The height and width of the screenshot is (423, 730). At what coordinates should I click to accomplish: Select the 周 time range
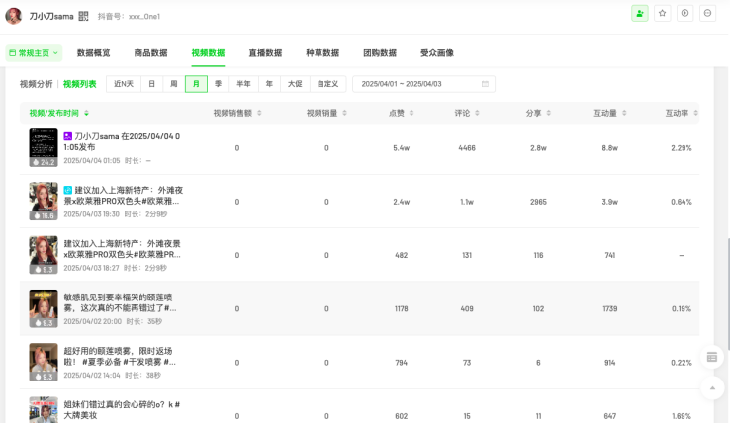pos(174,84)
